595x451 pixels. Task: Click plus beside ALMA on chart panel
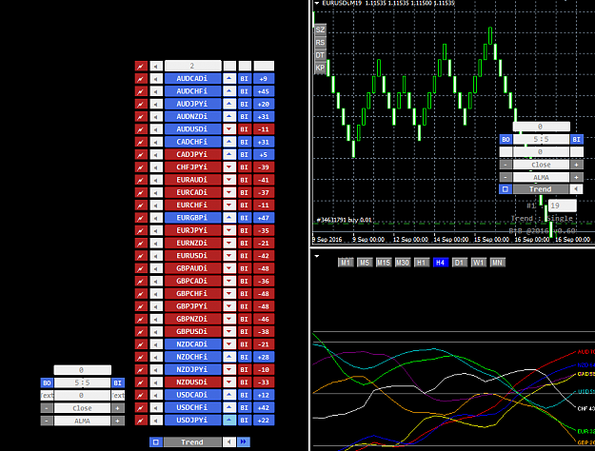pyautogui.click(x=576, y=177)
